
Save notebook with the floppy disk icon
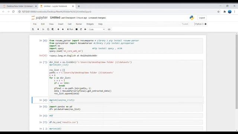(33, 29)
